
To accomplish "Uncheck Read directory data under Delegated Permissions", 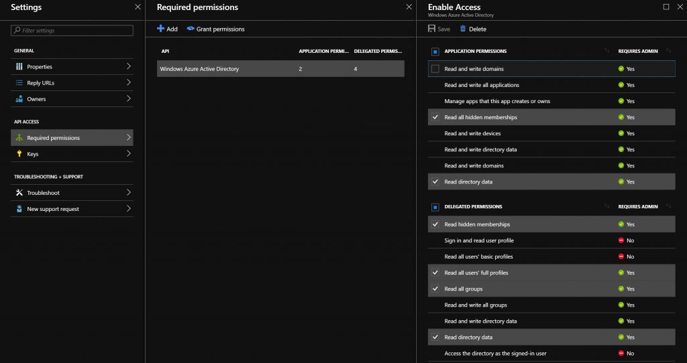I will (435, 337).
